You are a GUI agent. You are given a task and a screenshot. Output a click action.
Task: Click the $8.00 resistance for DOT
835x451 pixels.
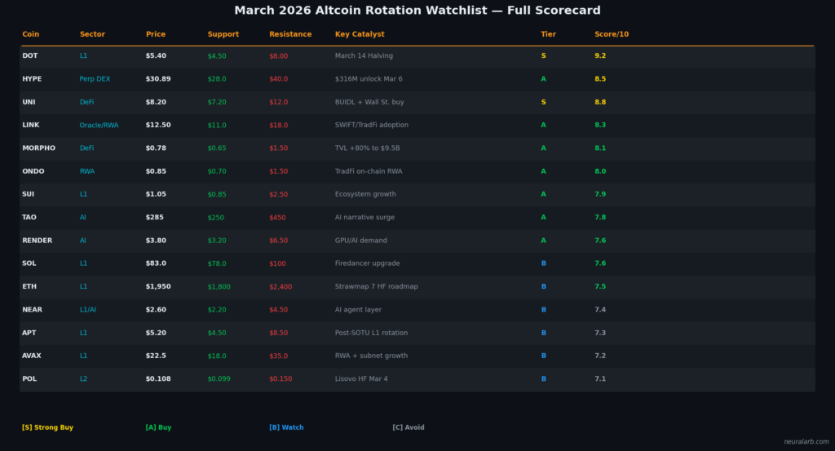tap(279, 55)
